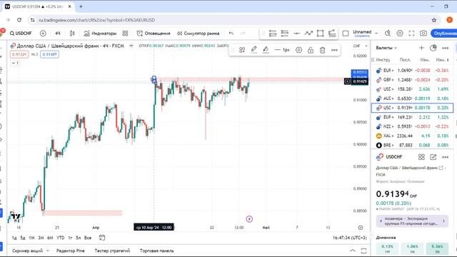
Task: Open the timezone menu showing UTC+3
Action: (x=349, y=238)
